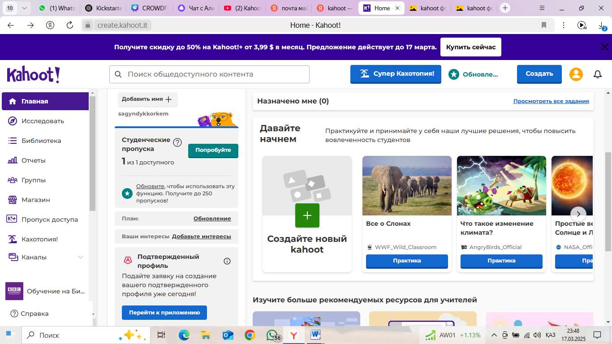
Task: Open the elephants kahoot thumbnail
Action: coord(407,185)
